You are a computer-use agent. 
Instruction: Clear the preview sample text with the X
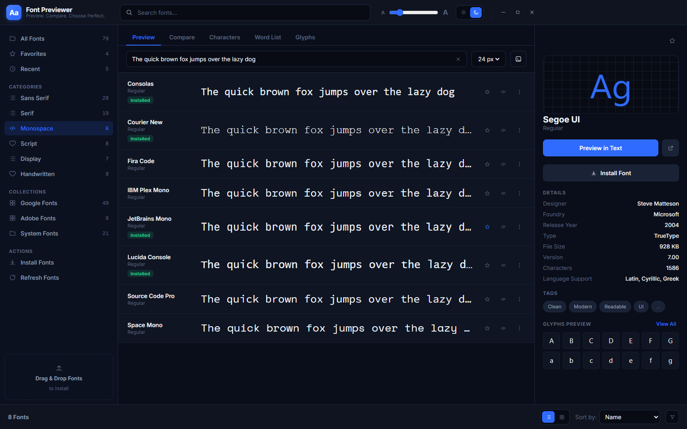coord(458,59)
